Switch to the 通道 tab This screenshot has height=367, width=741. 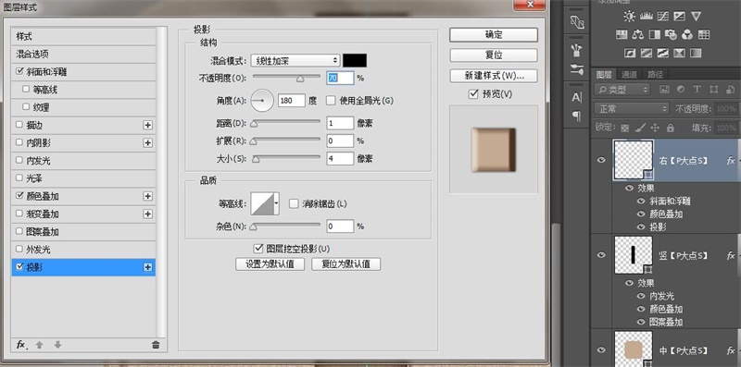[629, 74]
